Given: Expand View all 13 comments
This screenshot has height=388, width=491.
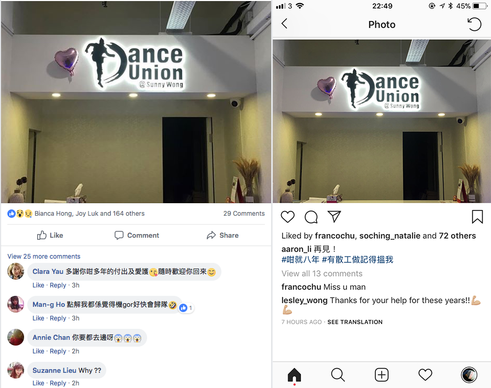Looking at the screenshot, I should tap(322, 273).
